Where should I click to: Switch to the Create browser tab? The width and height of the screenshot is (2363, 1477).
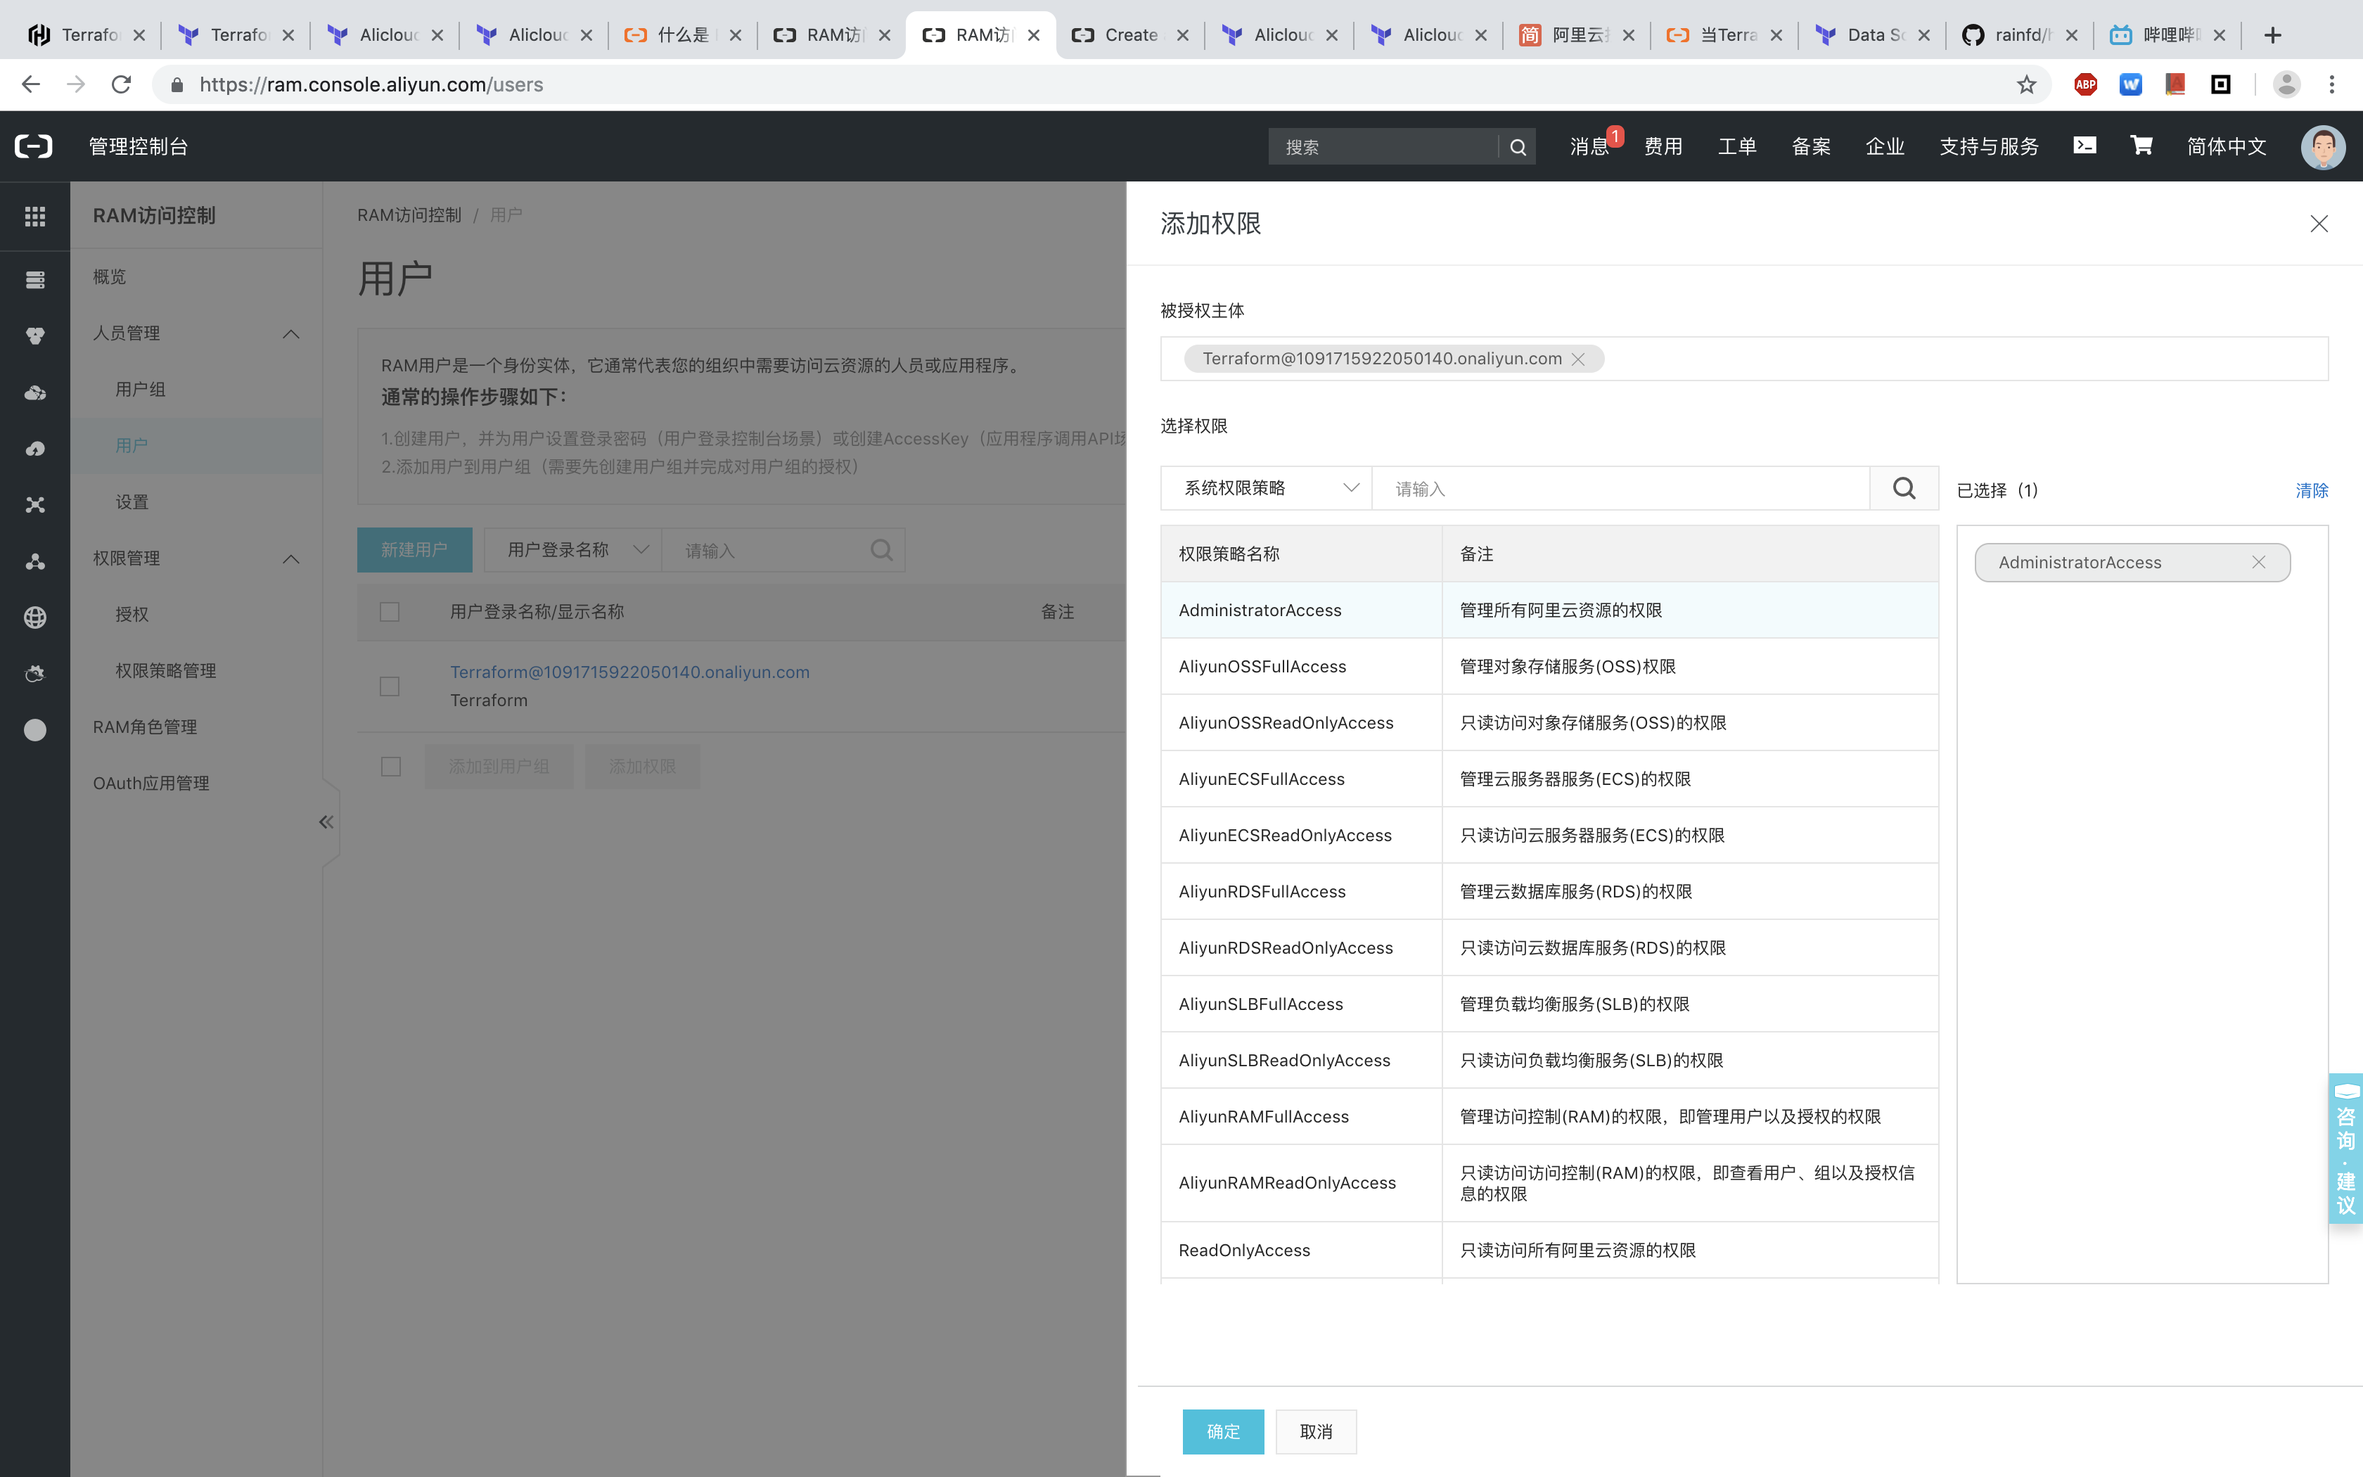coord(1128,34)
